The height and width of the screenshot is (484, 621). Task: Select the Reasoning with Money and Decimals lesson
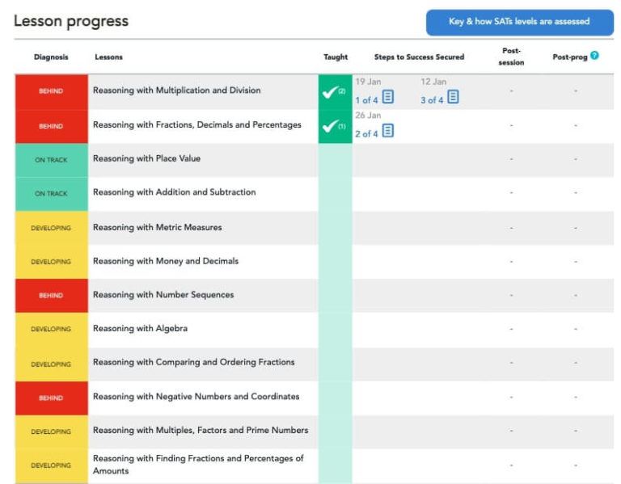[166, 261]
